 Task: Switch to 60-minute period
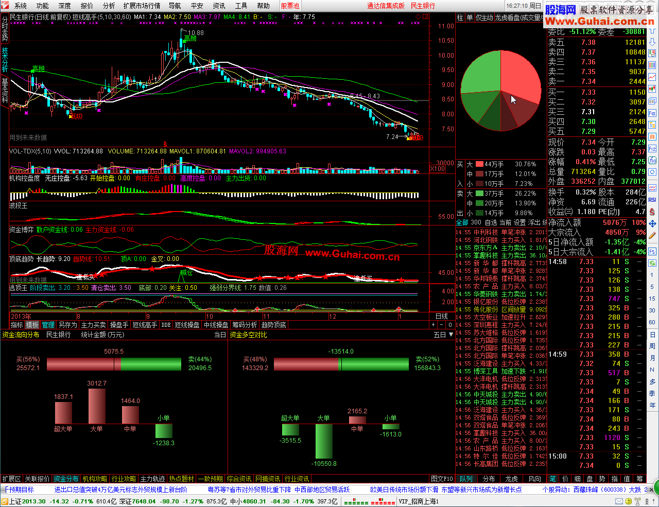tap(652, 322)
